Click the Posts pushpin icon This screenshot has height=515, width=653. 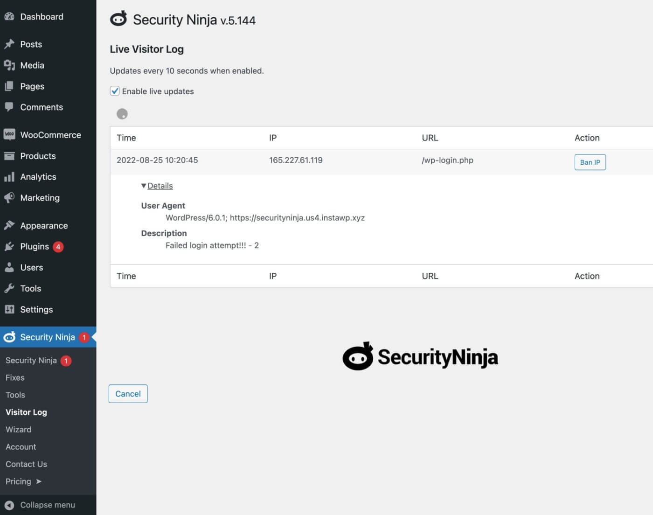[9, 44]
